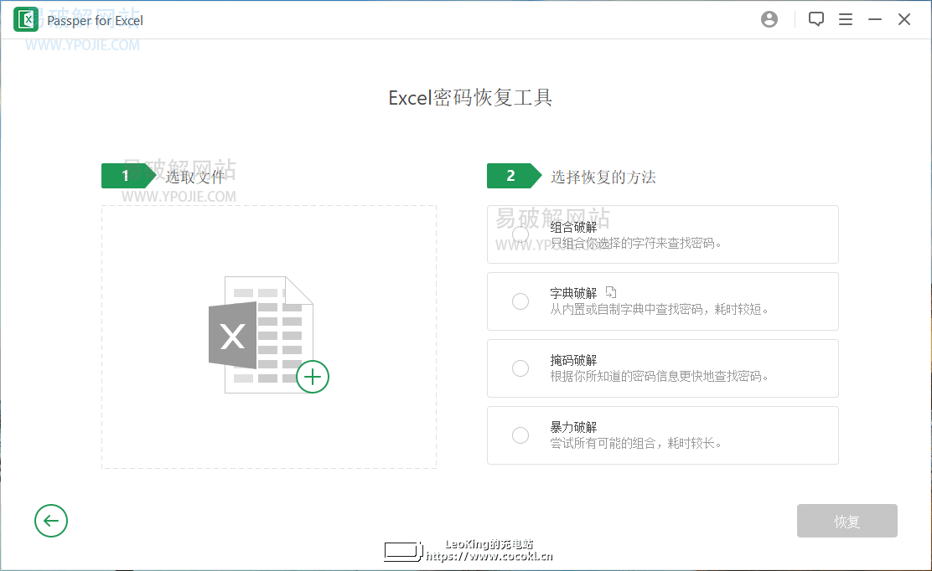
Task: Click the Excel file drop icon
Action: pyautogui.click(x=269, y=335)
